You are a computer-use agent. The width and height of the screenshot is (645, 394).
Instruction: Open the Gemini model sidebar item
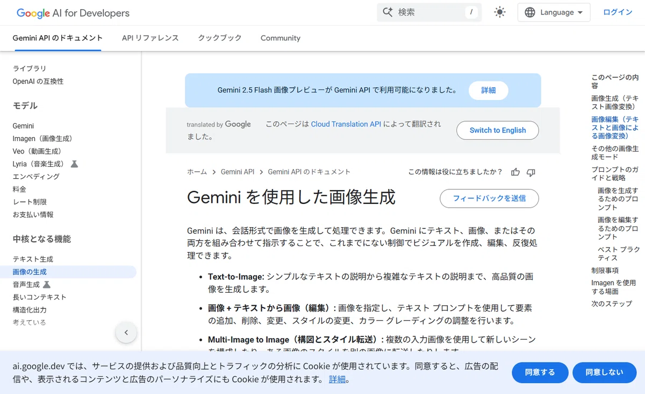pyautogui.click(x=23, y=126)
